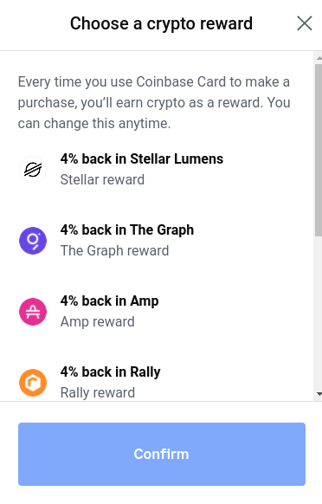Close the crypto reward dialog
The height and width of the screenshot is (504, 322).
(x=305, y=23)
